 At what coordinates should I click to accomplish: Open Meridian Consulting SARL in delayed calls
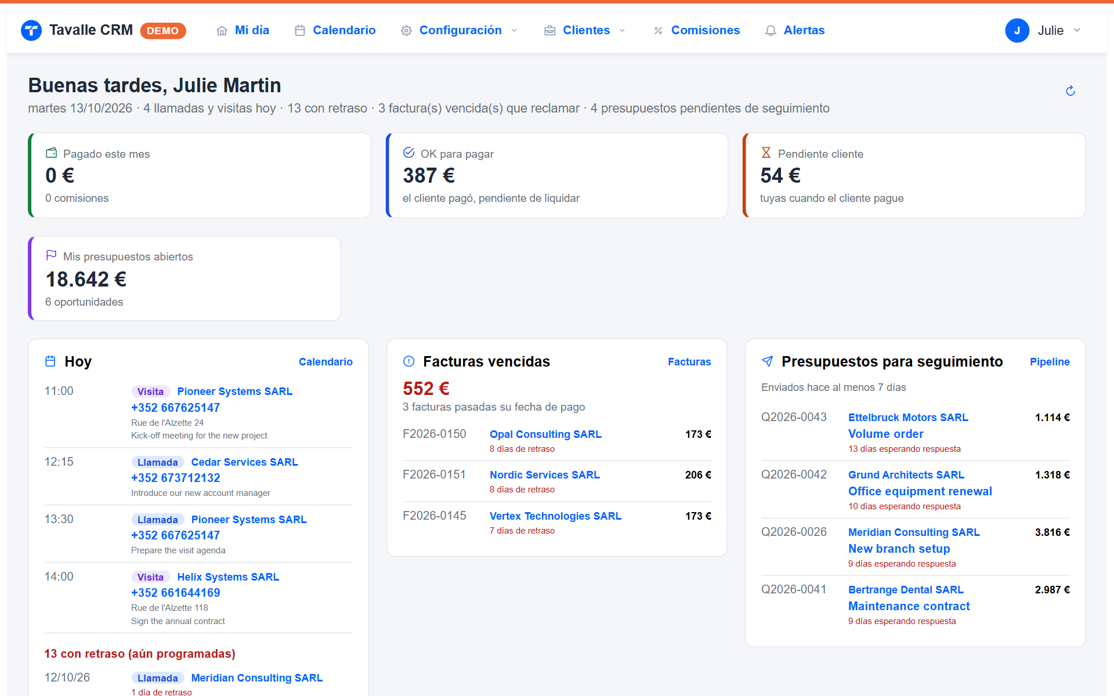(257, 678)
